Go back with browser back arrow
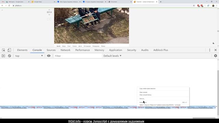Image resolution: width=219 pixels, height=123 pixels. click(2, 5)
